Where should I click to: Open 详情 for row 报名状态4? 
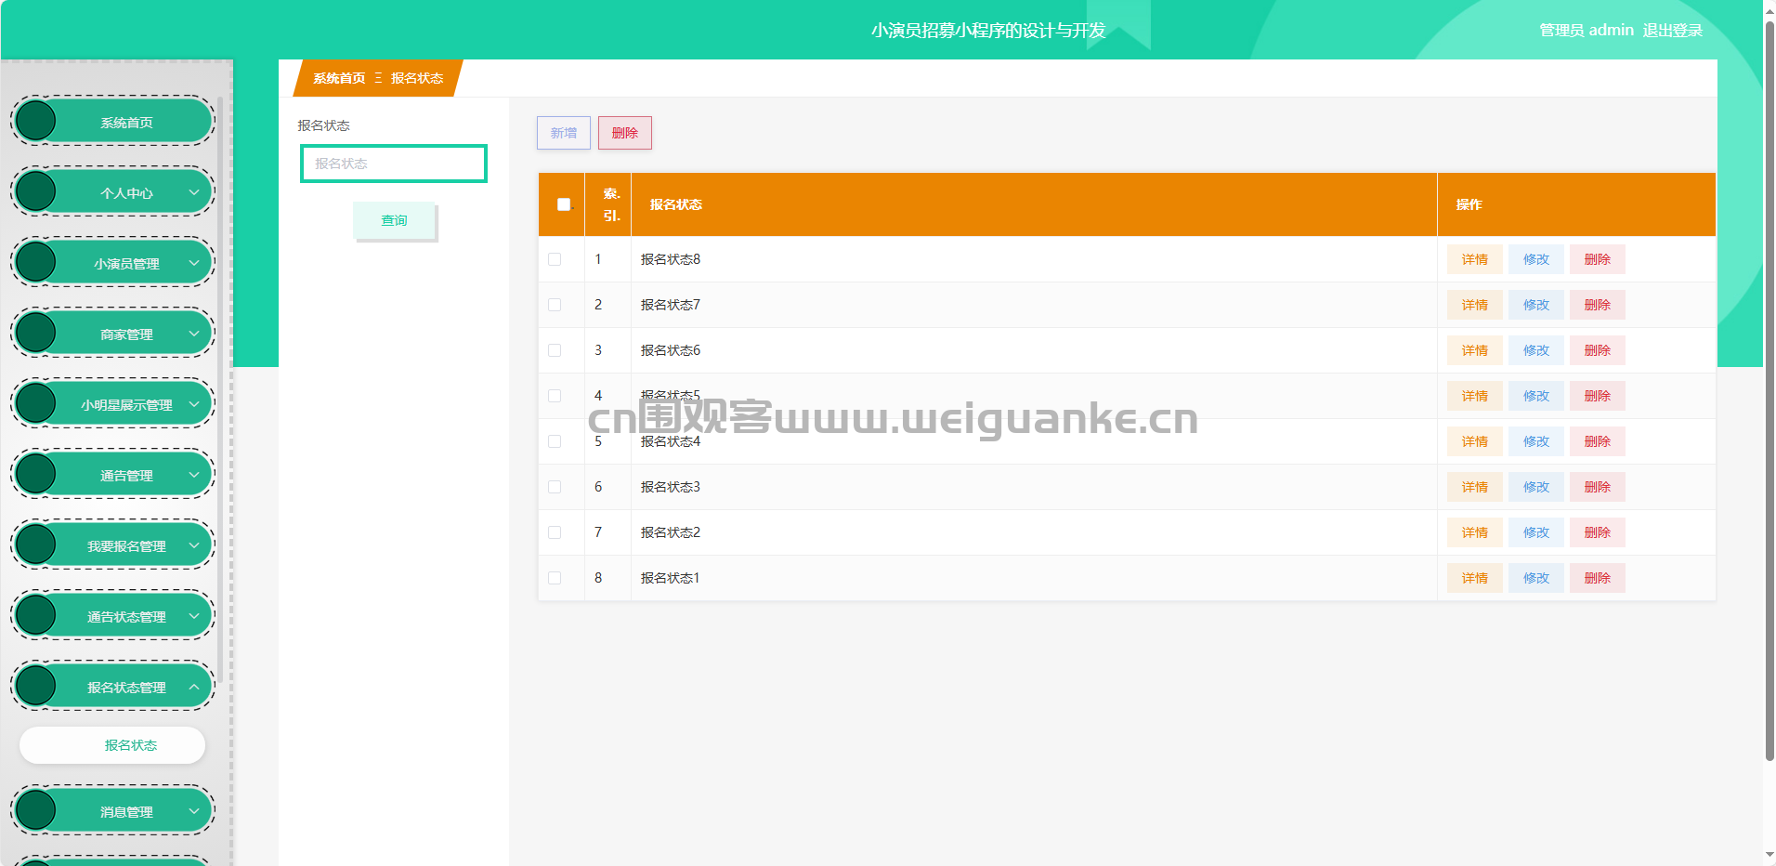coord(1475,441)
